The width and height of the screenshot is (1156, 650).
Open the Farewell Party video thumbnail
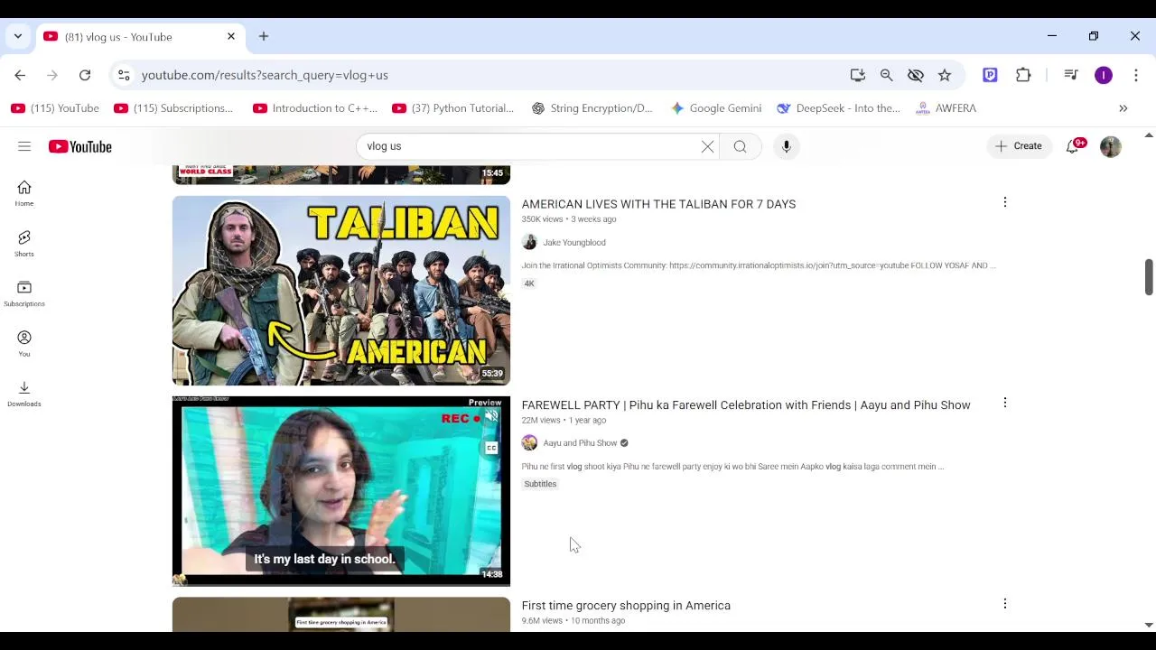[341, 491]
